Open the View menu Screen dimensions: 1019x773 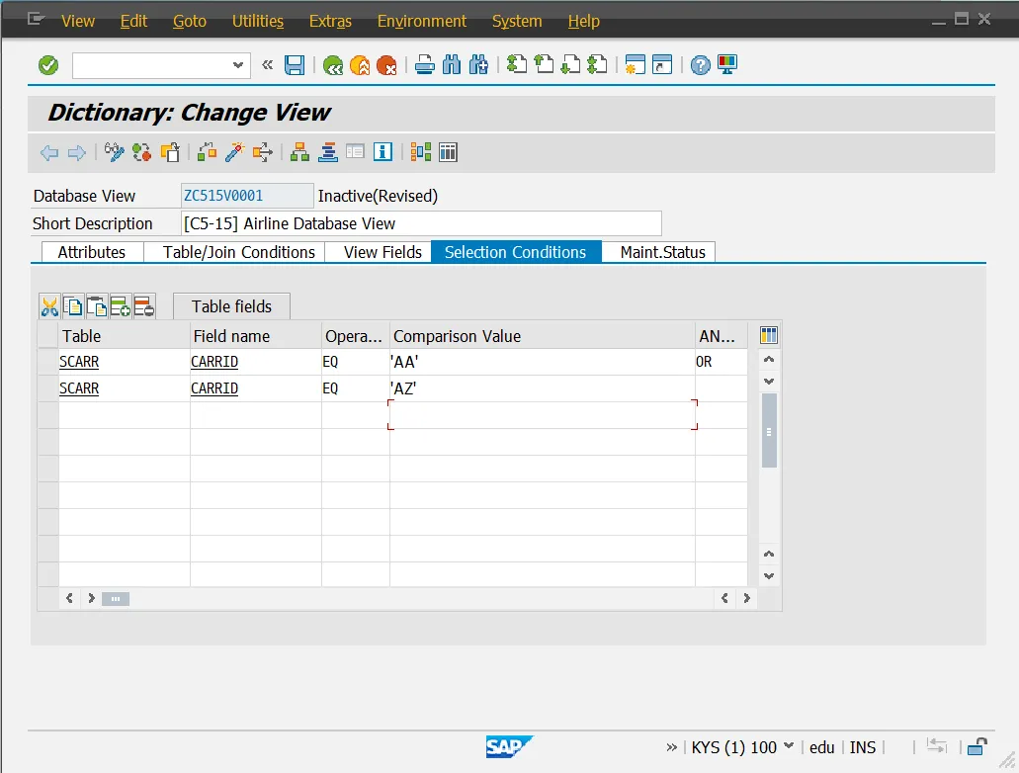78,21
